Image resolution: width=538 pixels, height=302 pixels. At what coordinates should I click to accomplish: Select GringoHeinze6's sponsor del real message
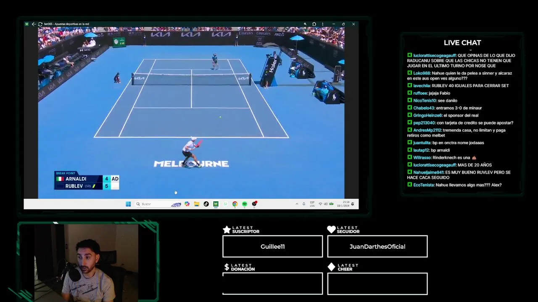pos(443,115)
